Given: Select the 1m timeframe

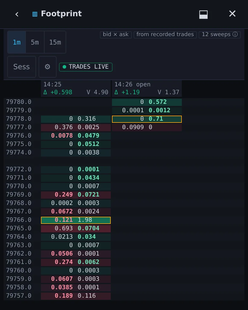Looking at the screenshot, I should point(17,42).
